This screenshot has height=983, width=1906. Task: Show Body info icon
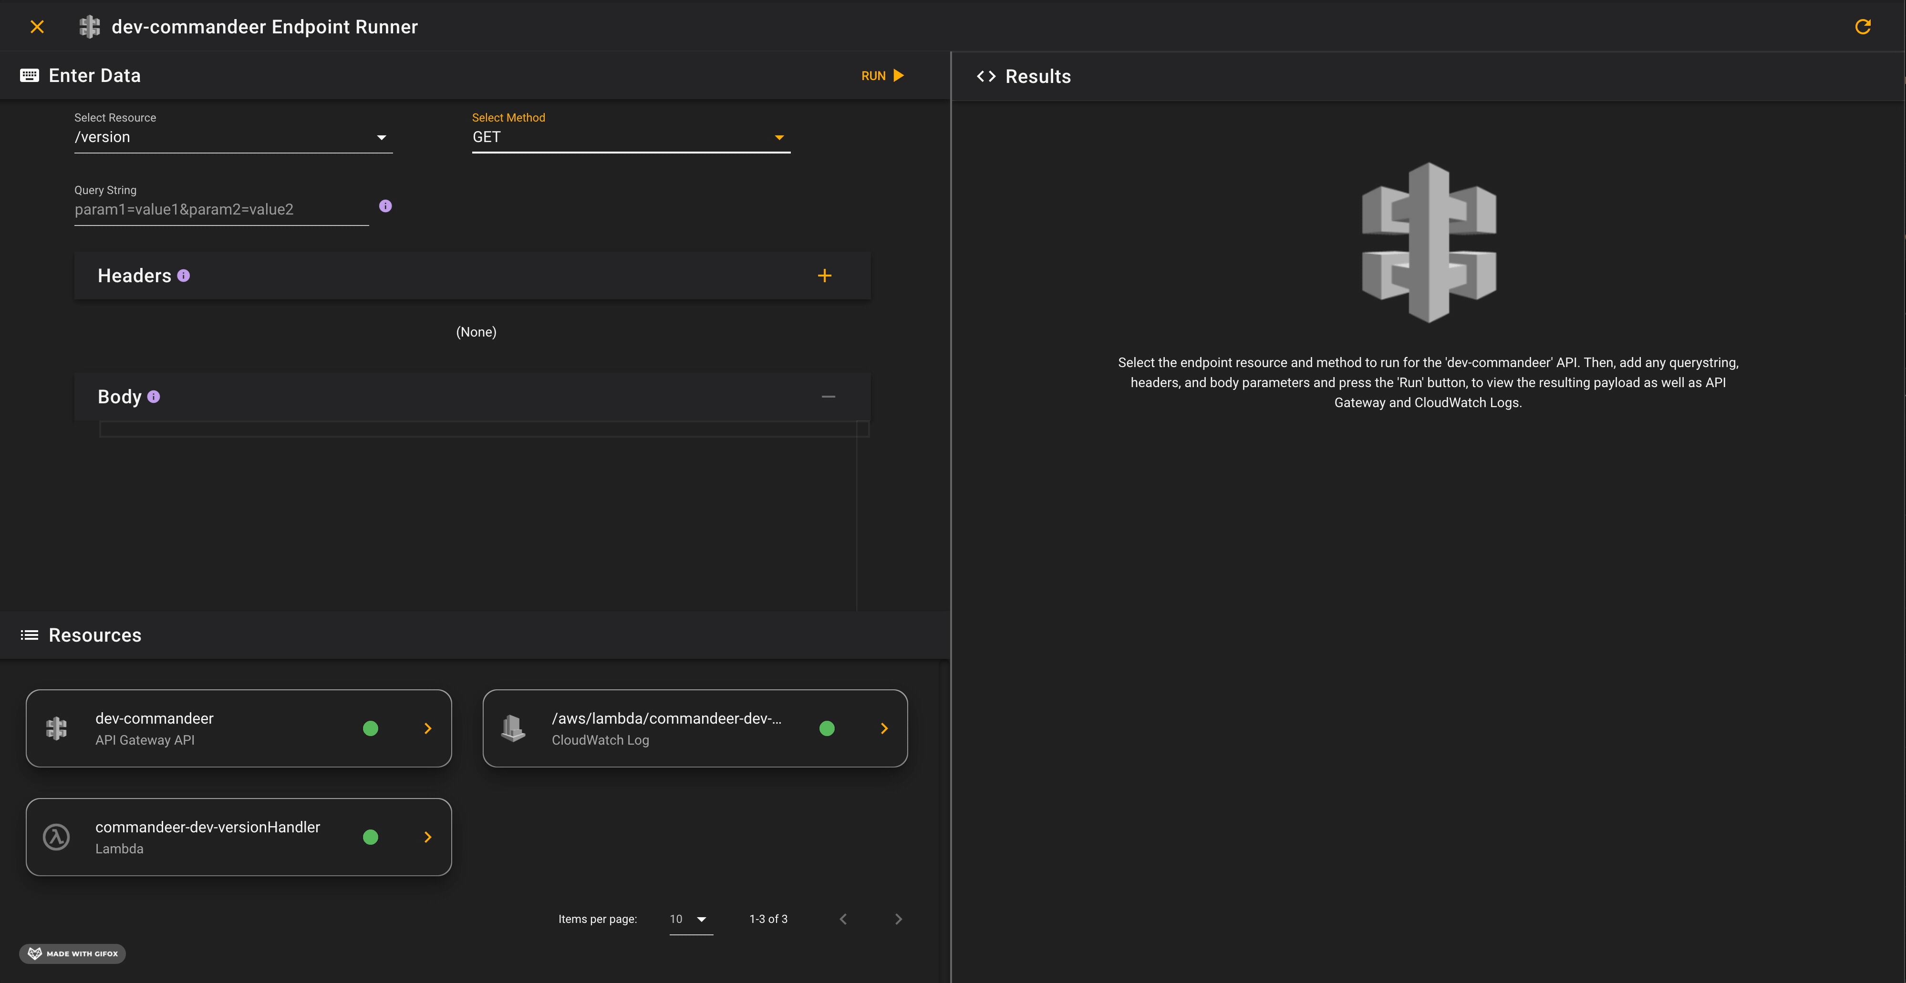coord(153,397)
